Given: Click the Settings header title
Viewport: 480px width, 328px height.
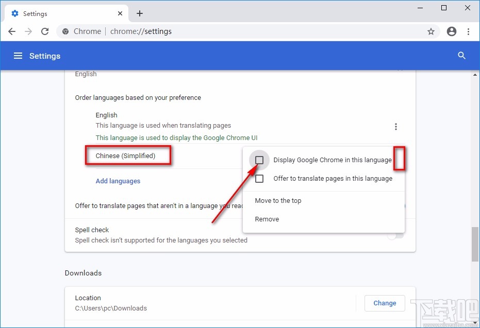Looking at the screenshot, I should point(45,56).
